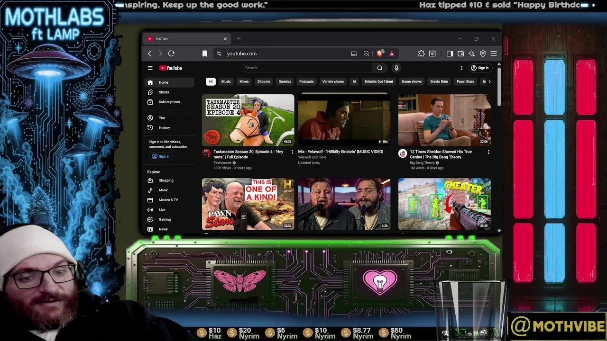The image size is (607, 341).
Task: Open Shorts in the sidebar
Action: (169, 92)
